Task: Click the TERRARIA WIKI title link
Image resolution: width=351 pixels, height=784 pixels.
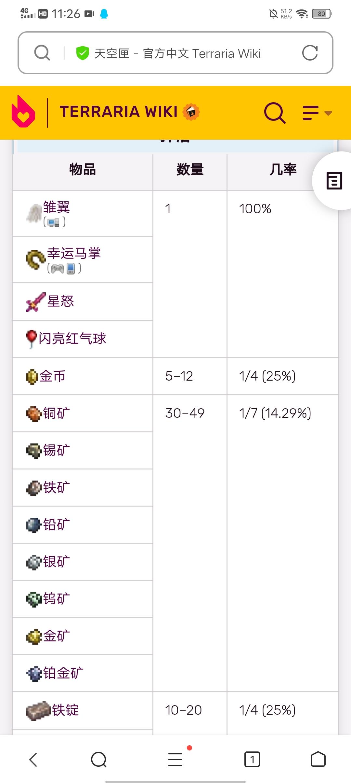Action: [119, 112]
